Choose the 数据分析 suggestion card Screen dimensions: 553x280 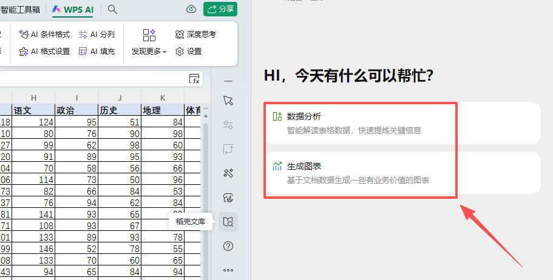[x=402, y=123]
